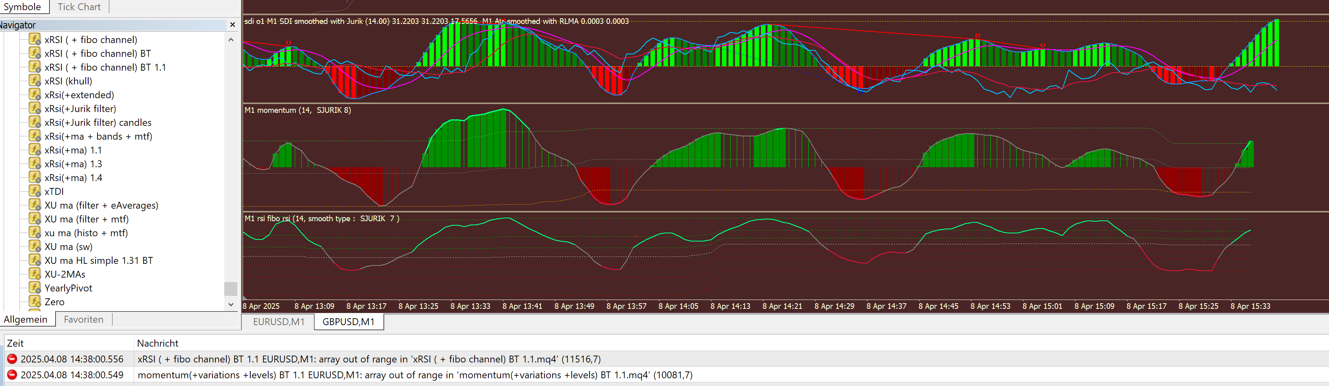
Task: Click the icon beside xRsi(+Jurik filter)
Action: [35, 108]
